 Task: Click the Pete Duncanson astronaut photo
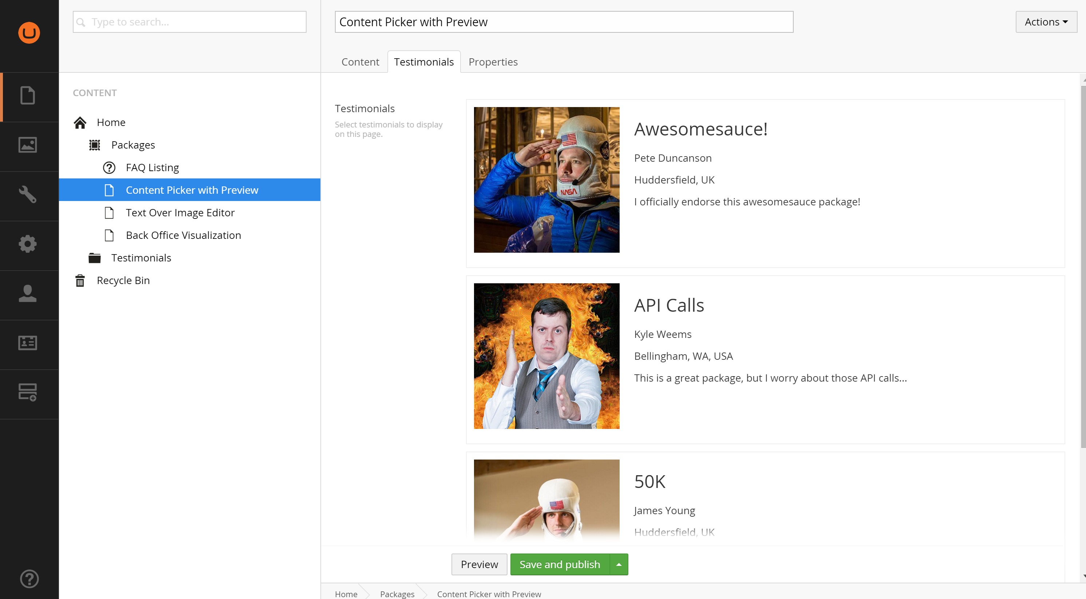coord(546,180)
